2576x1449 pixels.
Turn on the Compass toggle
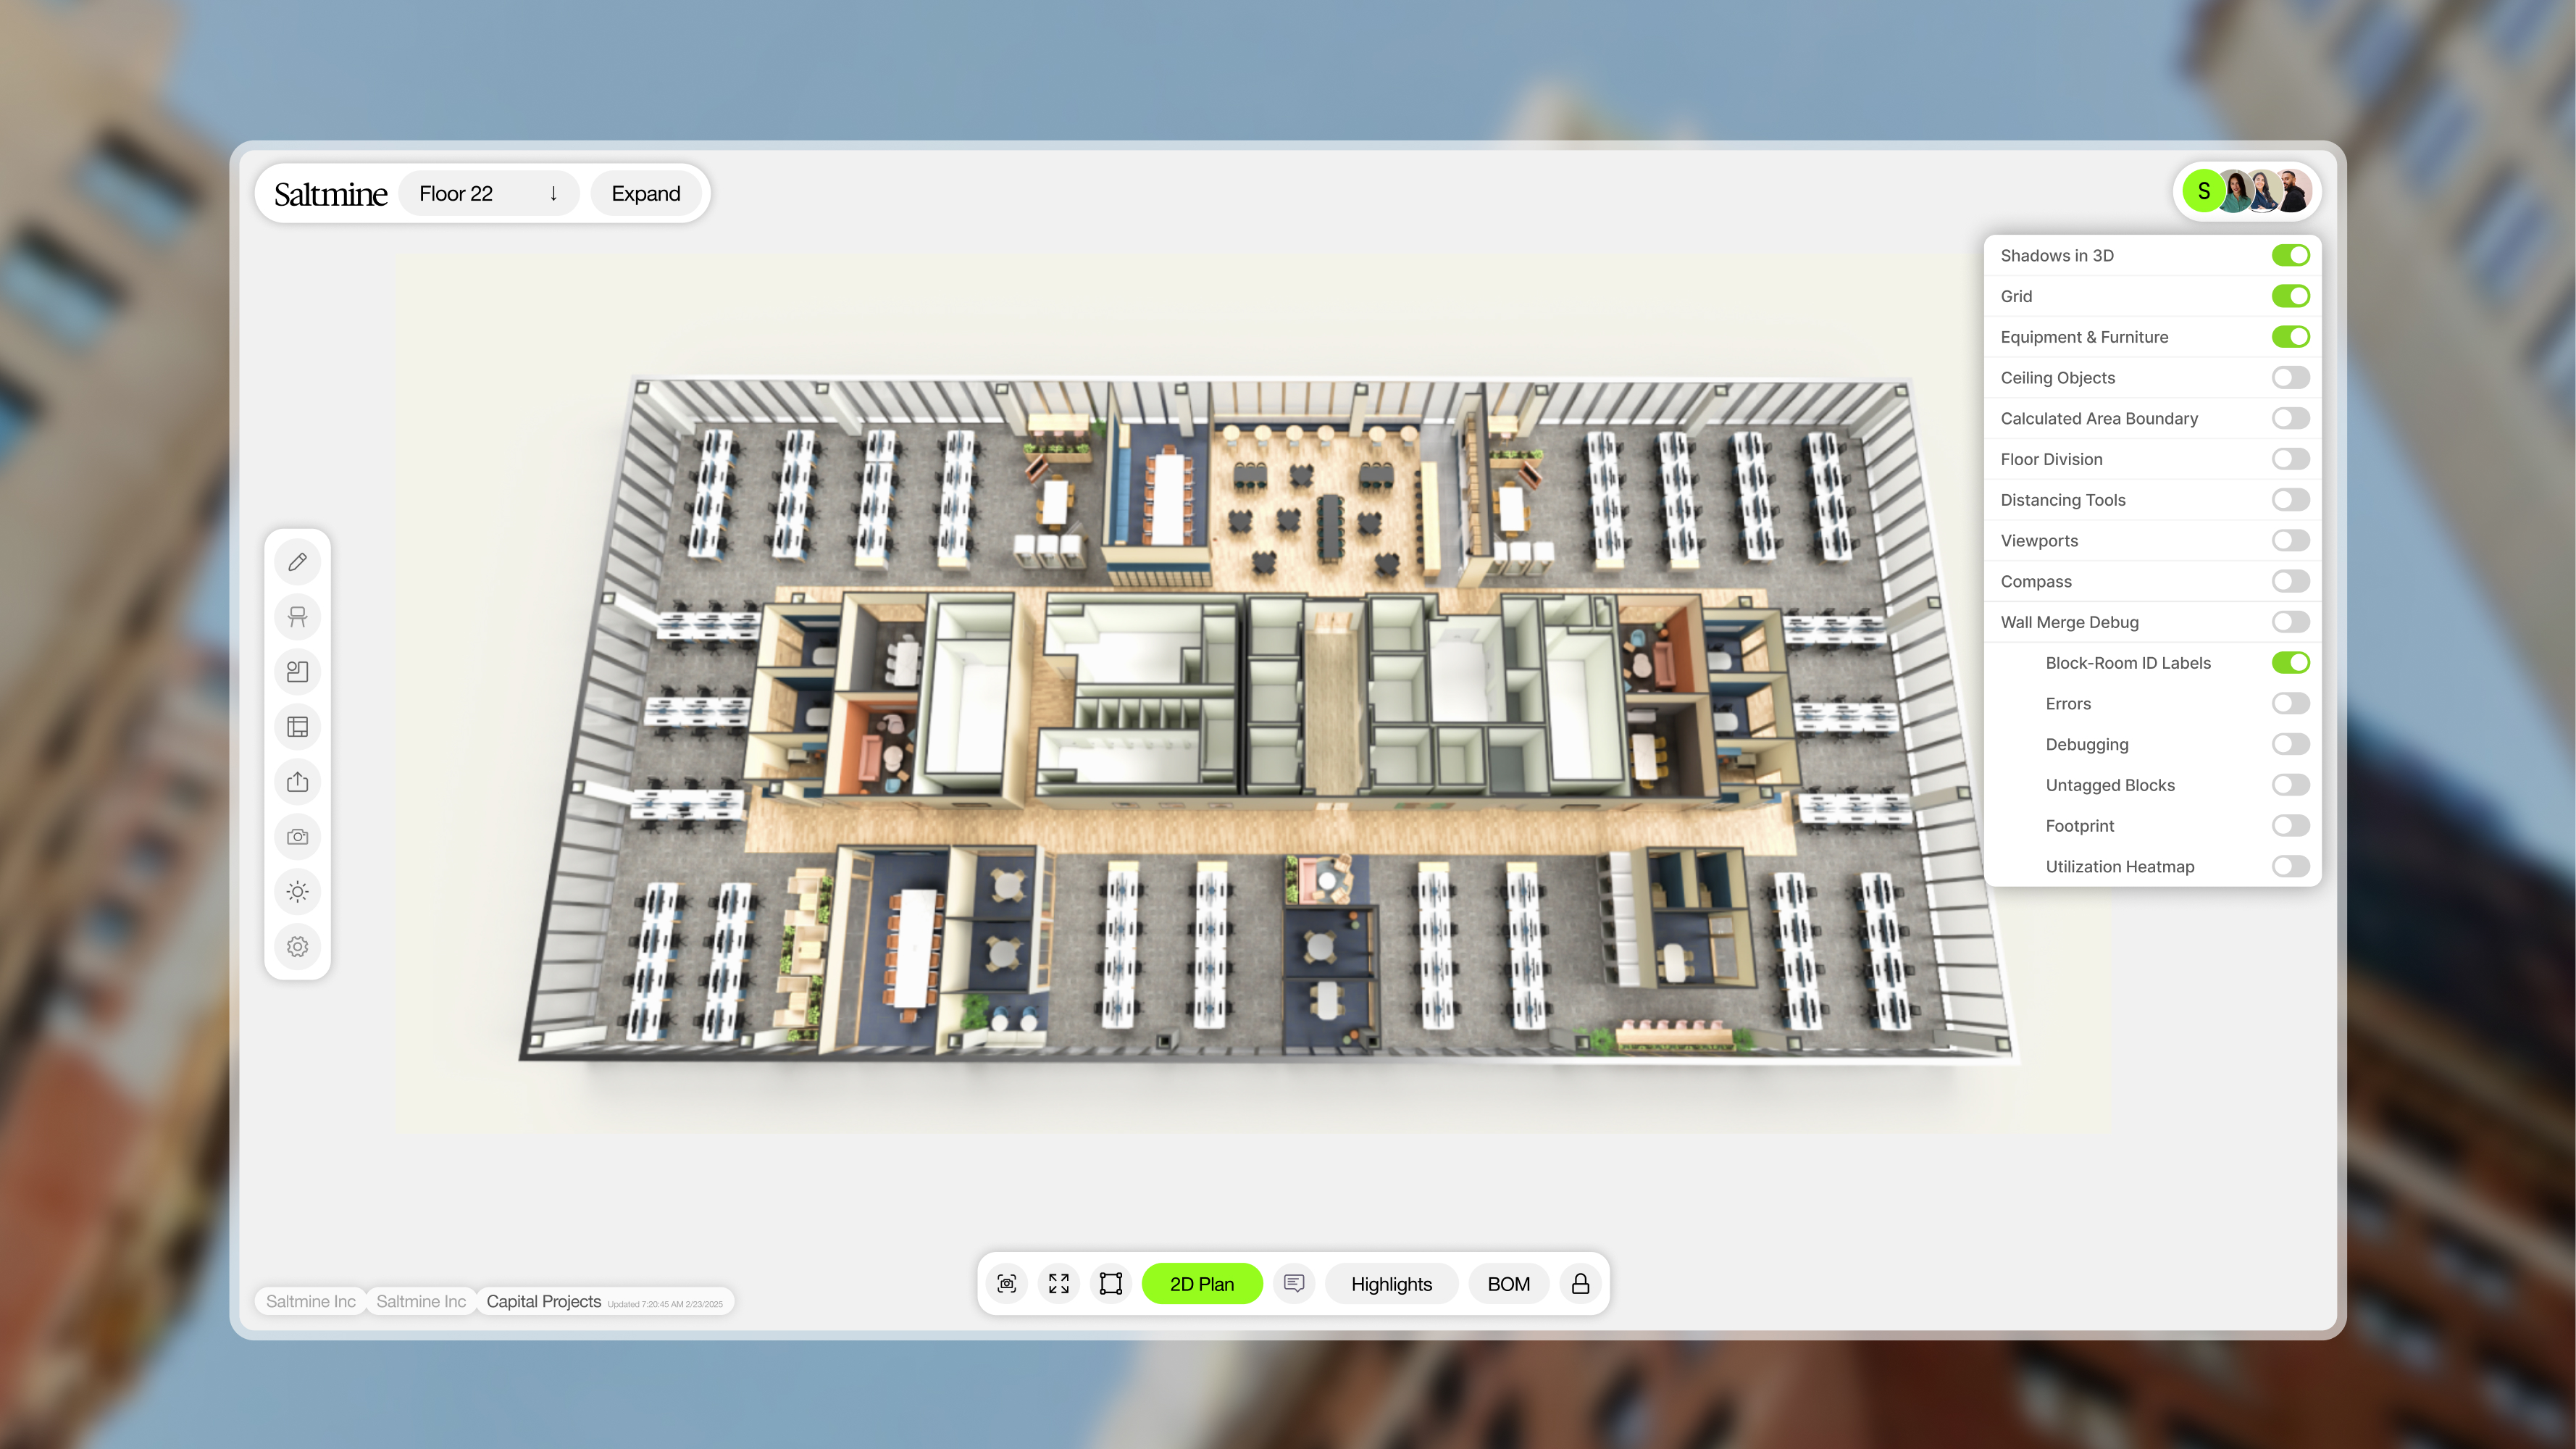click(x=2289, y=581)
